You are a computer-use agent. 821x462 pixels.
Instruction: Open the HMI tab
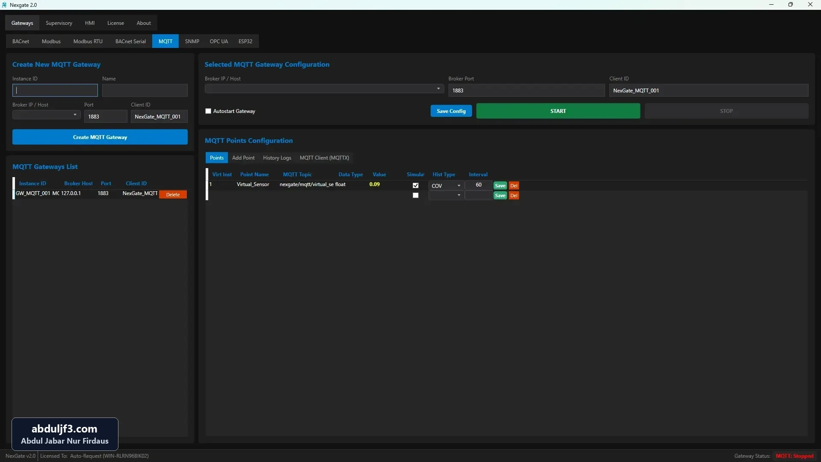(90, 23)
